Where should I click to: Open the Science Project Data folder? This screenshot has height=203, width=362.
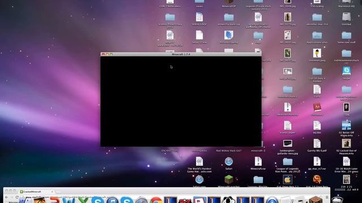point(170,17)
